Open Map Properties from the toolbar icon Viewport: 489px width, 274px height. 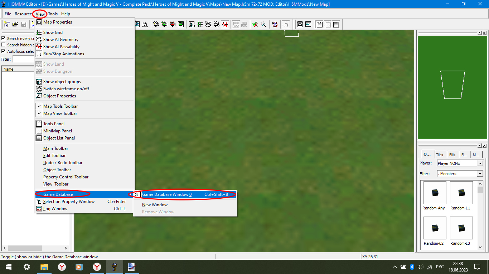click(300, 24)
